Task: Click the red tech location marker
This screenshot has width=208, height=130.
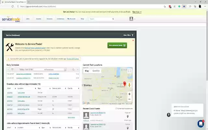Action: [x=124, y=84]
